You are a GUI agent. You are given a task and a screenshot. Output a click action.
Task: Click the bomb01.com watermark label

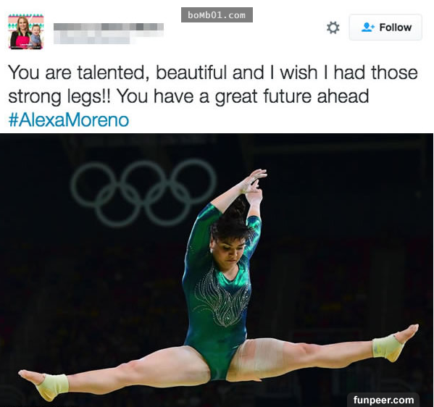coord(217,15)
